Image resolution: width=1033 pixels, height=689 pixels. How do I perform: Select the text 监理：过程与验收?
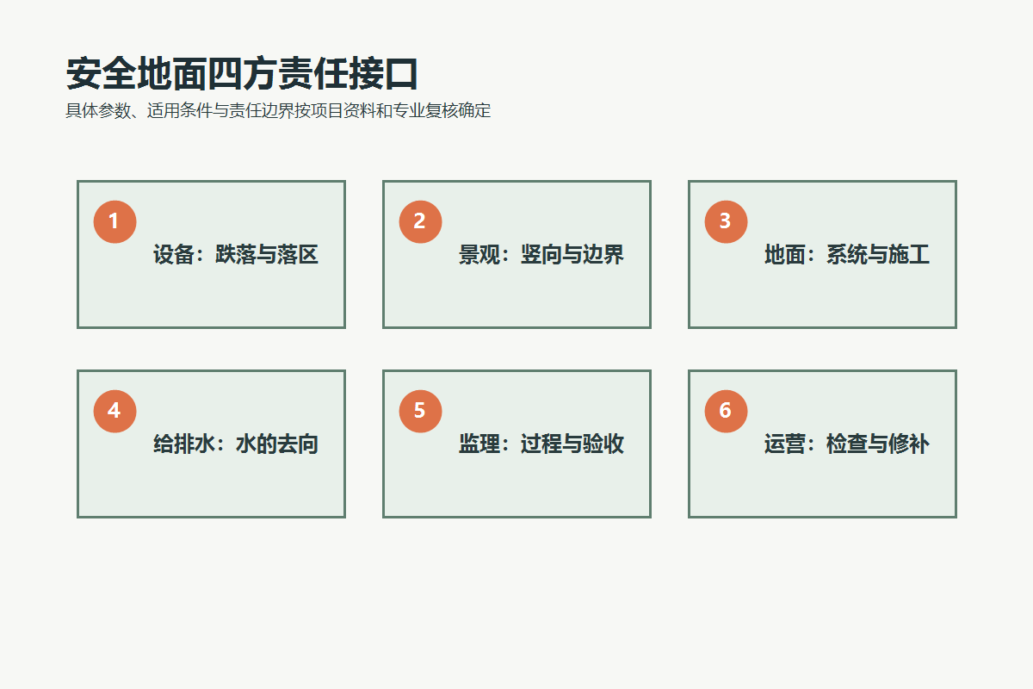click(x=541, y=444)
